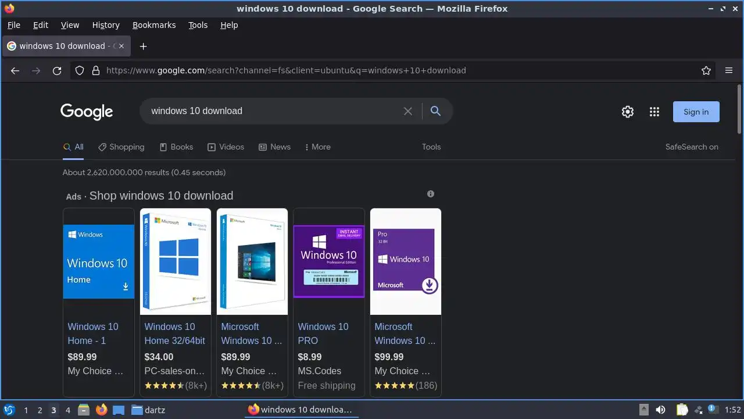
Task: Switch to the Videos results tab
Action: click(x=226, y=147)
